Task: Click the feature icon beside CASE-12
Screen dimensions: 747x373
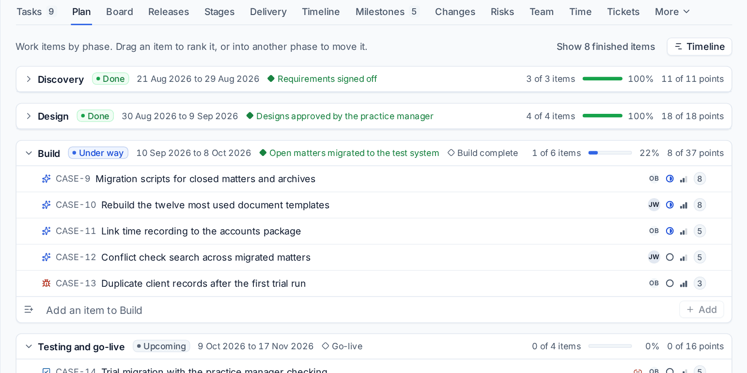Action: 47,257
